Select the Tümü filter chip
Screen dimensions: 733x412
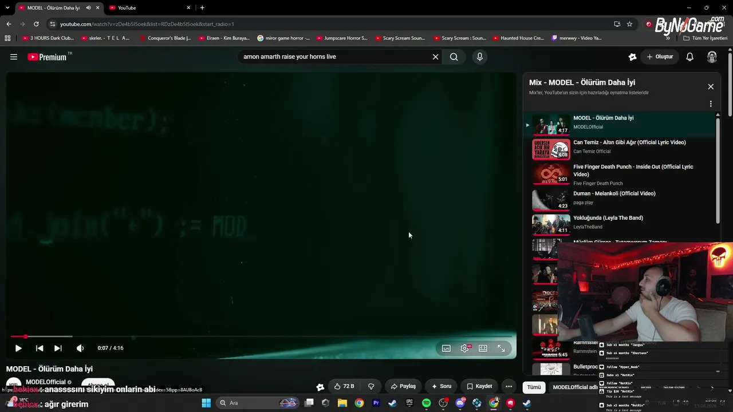point(534,387)
